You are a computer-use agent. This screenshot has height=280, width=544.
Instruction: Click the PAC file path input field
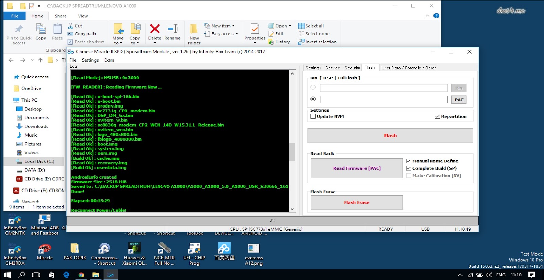tap(384, 99)
